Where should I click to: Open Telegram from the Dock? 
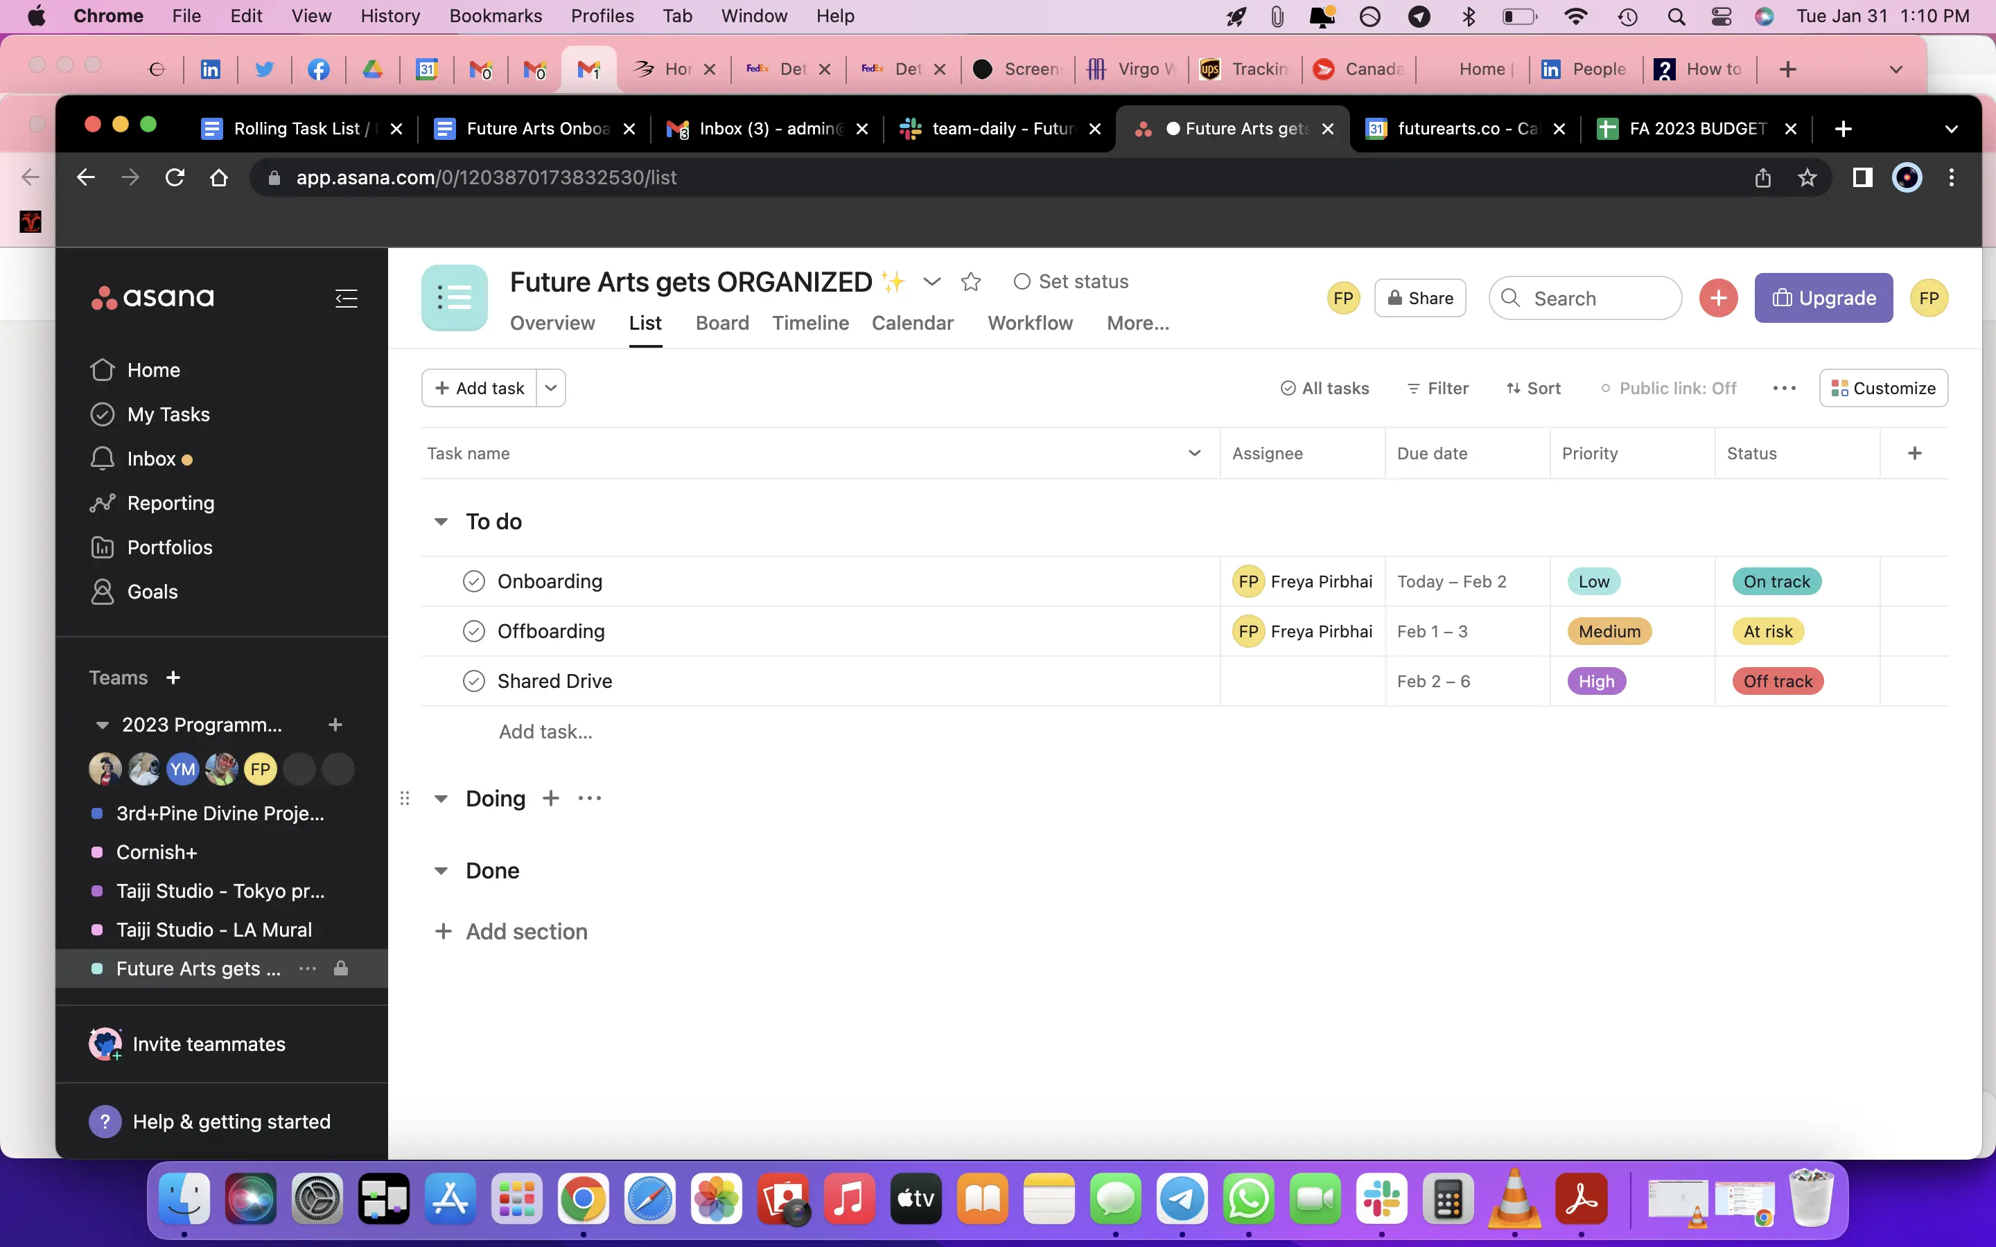[x=1182, y=1199]
